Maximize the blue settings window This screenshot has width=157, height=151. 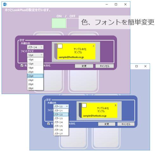[136, 66]
